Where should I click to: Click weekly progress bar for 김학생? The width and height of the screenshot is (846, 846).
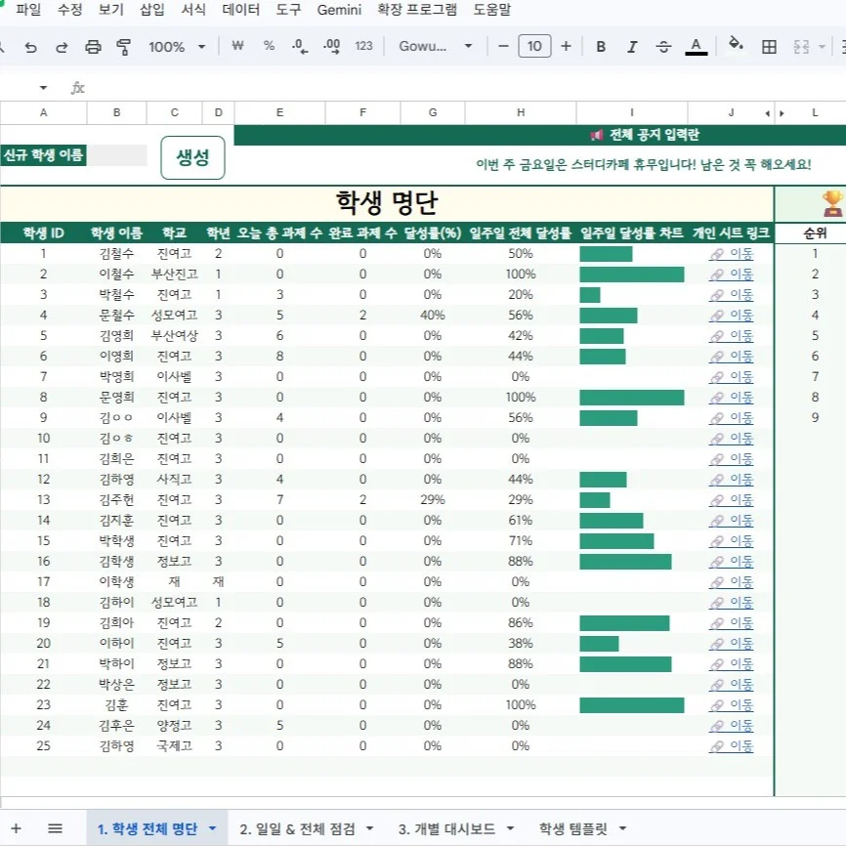(625, 561)
